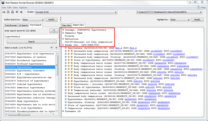208x121 pixels.
Task: Select the Word Search tab
Action: (x=36, y=25)
